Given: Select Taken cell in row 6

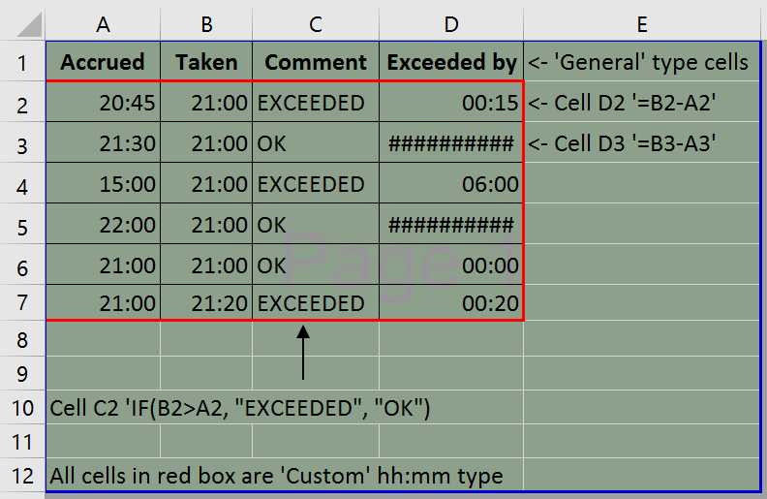Looking at the screenshot, I should [206, 265].
